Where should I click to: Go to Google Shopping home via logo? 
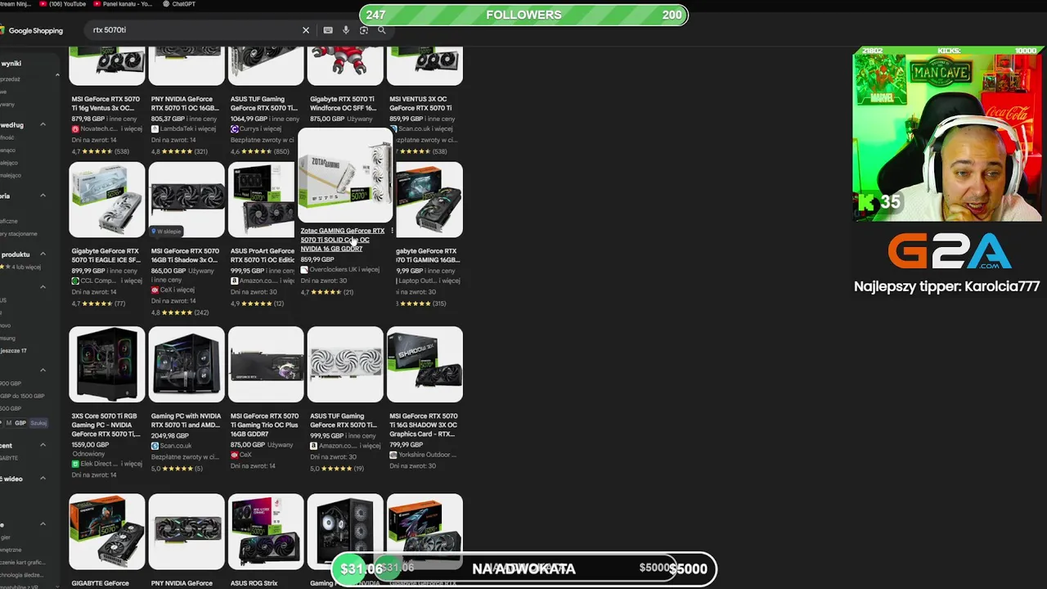[x=31, y=30]
